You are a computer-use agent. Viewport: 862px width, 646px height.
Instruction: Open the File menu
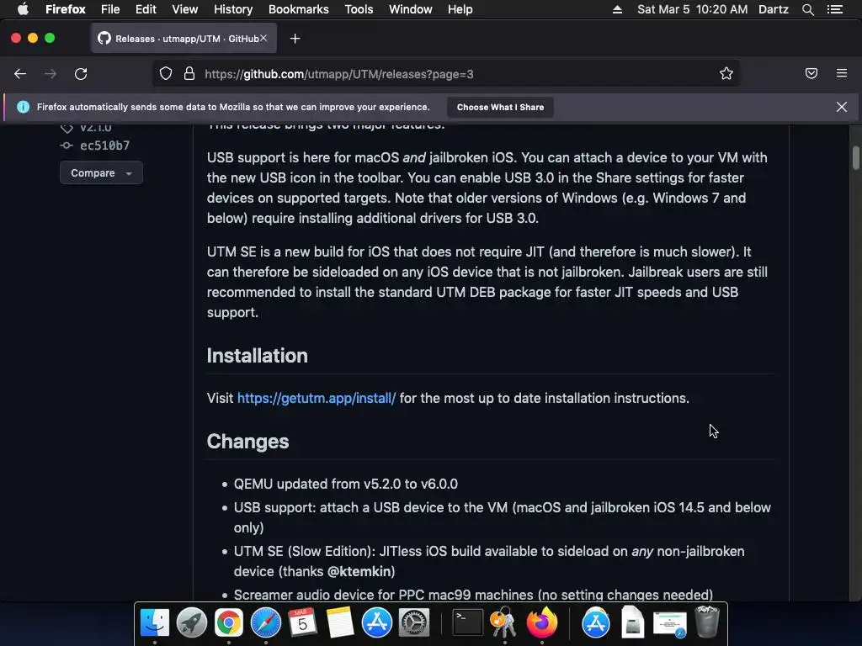pos(110,9)
